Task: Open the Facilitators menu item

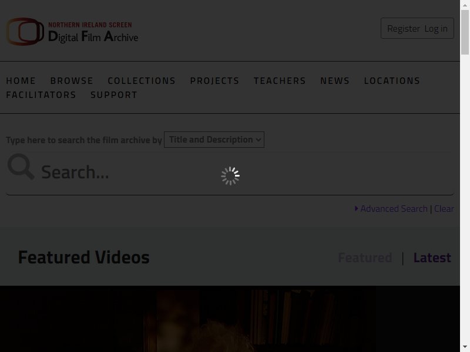Action: tap(41, 94)
